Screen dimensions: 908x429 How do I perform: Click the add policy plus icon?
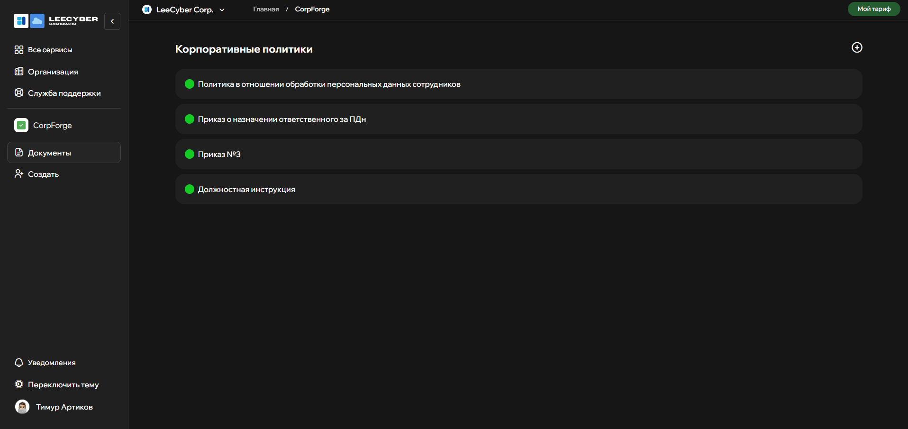point(856,47)
